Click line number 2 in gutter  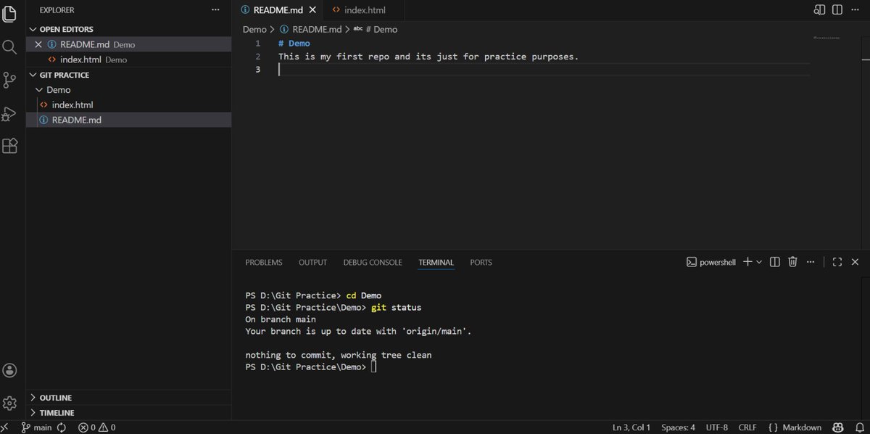pos(257,57)
